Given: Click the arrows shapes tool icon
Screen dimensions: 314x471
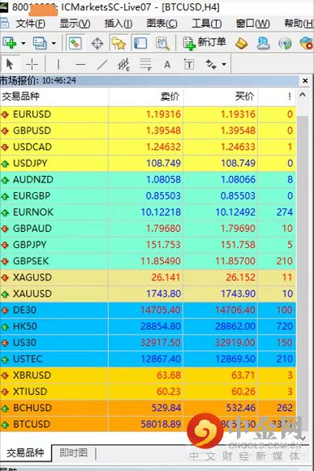Looking at the screenshot, I should click(x=211, y=64).
